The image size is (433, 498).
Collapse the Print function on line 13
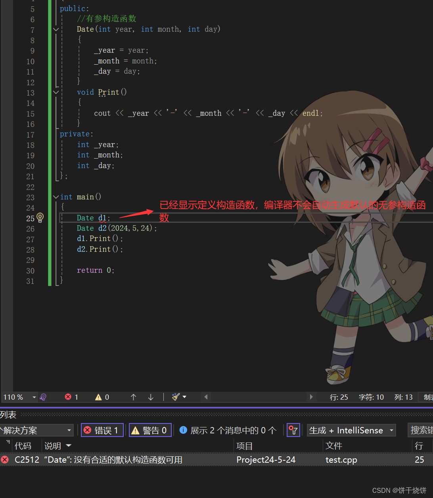click(56, 92)
